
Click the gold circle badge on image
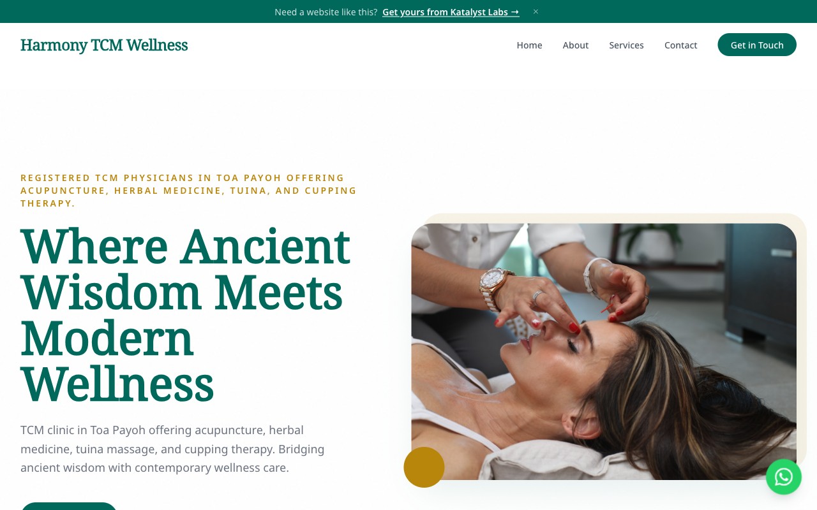click(x=424, y=467)
